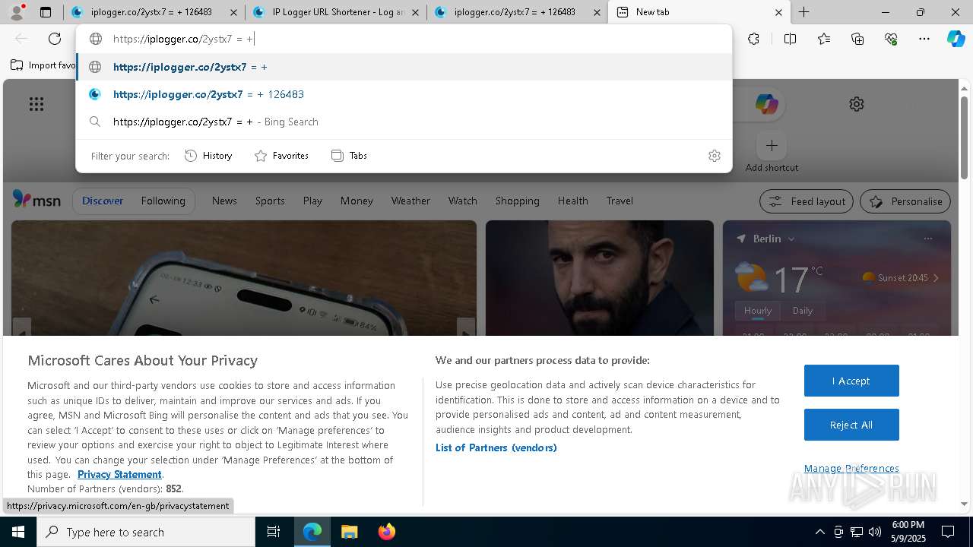Open the News category
Viewport: 973px width, 547px height.
(x=224, y=201)
